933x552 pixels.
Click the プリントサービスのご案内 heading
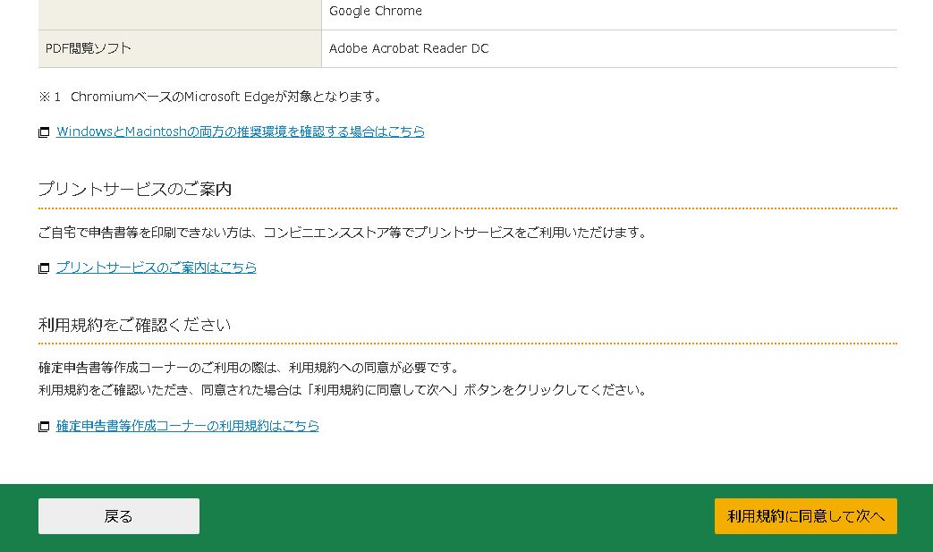coord(135,189)
